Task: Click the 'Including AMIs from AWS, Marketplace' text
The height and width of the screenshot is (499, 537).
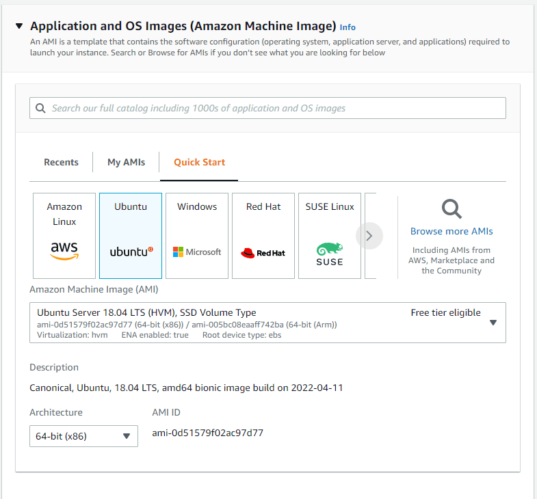Action: (x=451, y=260)
